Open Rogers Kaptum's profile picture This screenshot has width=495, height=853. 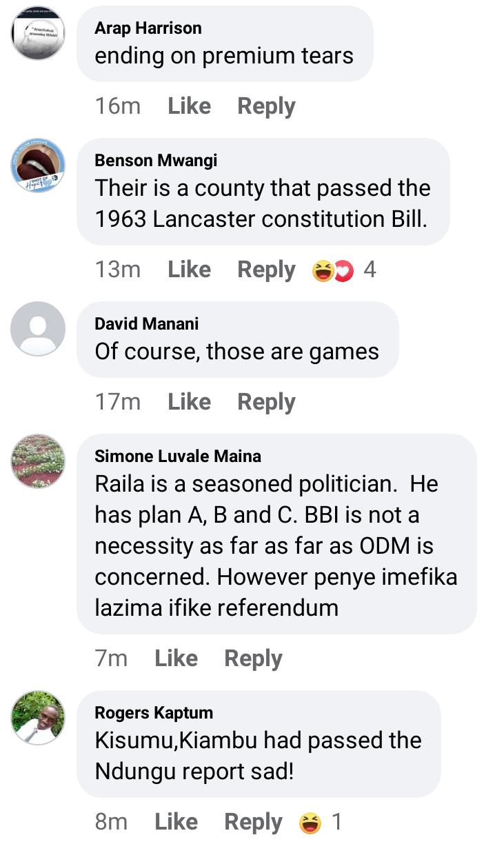pyautogui.click(x=38, y=718)
